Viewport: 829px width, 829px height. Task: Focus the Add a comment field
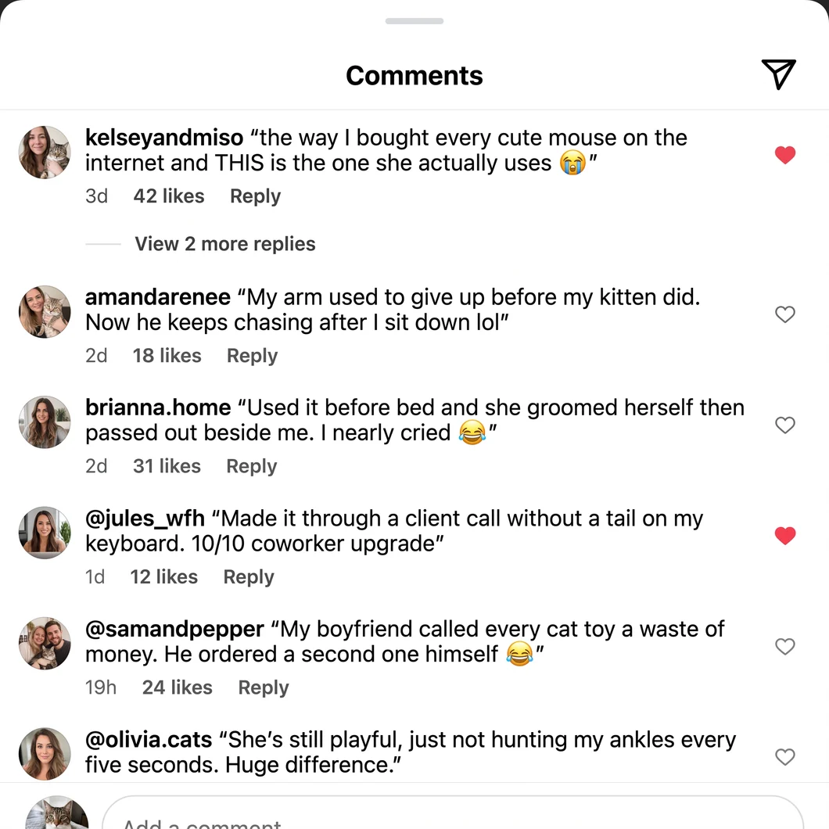[x=453, y=814]
